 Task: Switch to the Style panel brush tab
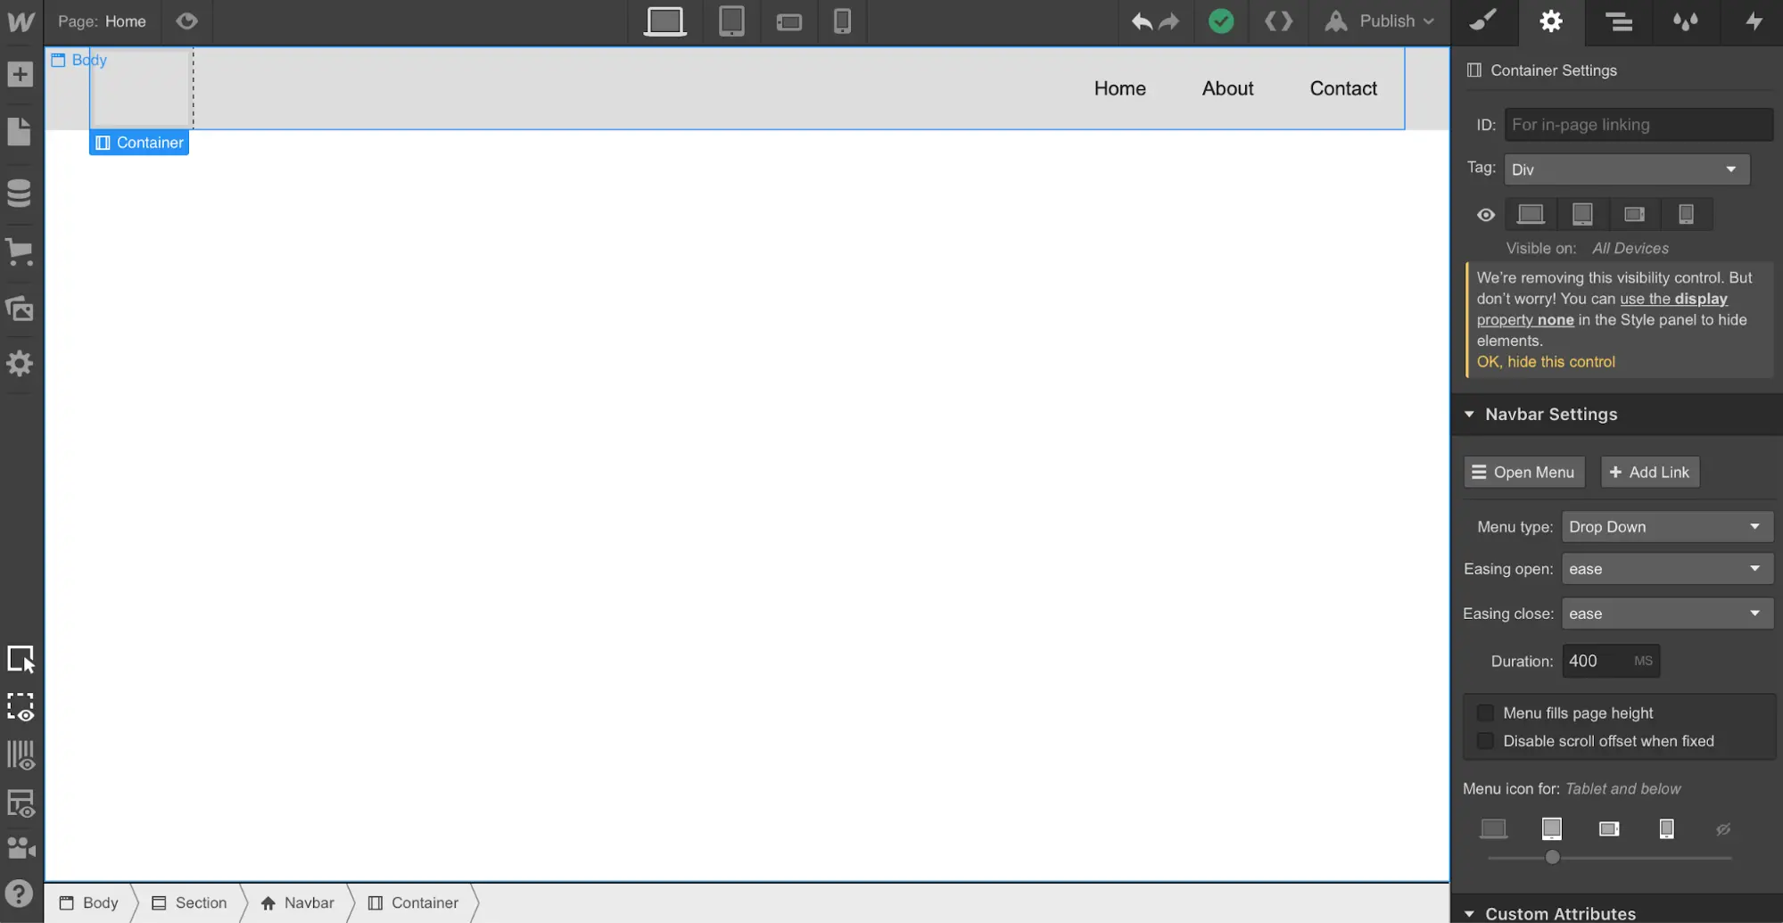(1484, 21)
